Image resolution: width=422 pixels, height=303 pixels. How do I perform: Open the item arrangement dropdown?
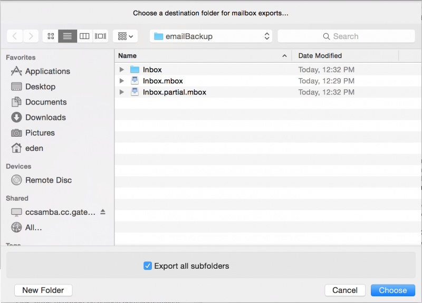(x=125, y=36)
